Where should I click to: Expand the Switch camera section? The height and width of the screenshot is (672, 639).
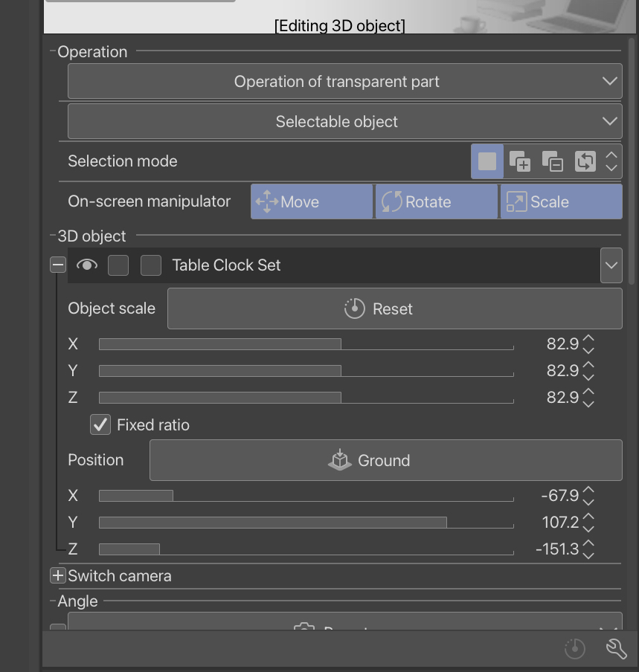(57, 575)
